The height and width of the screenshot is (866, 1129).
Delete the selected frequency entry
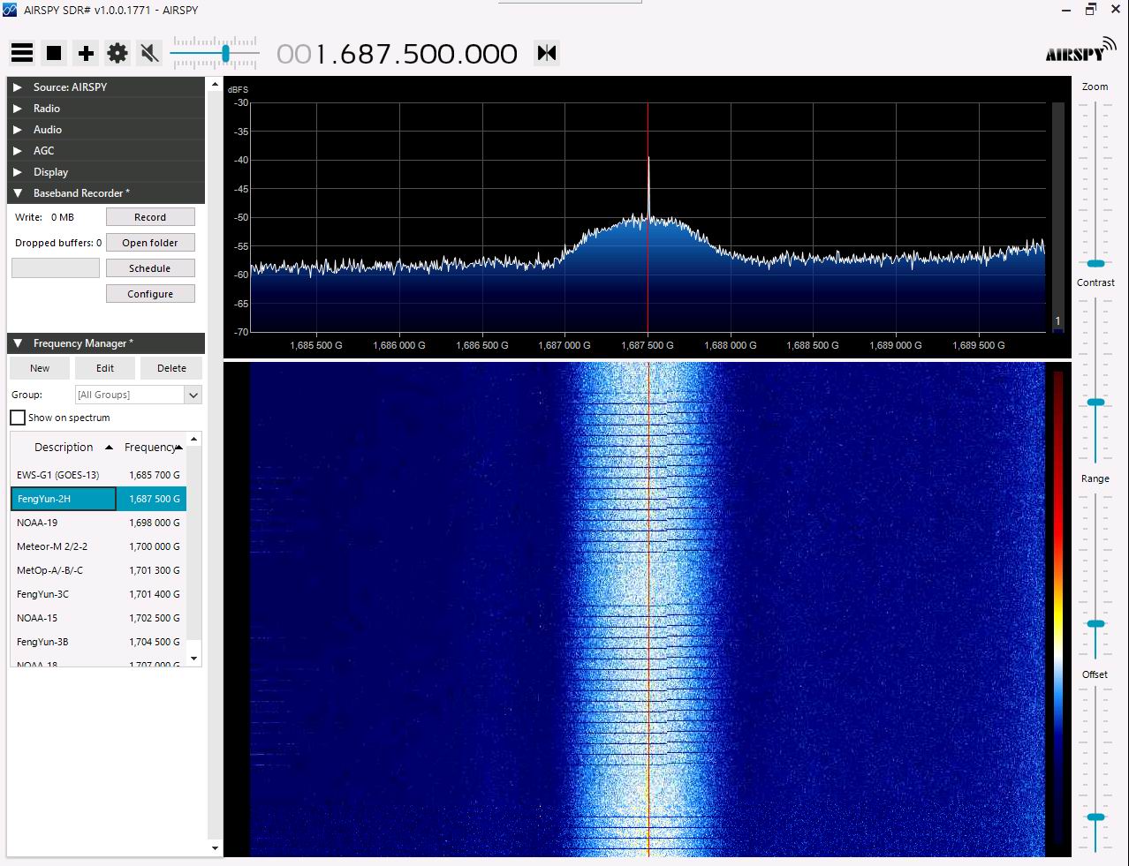(171, 368)
